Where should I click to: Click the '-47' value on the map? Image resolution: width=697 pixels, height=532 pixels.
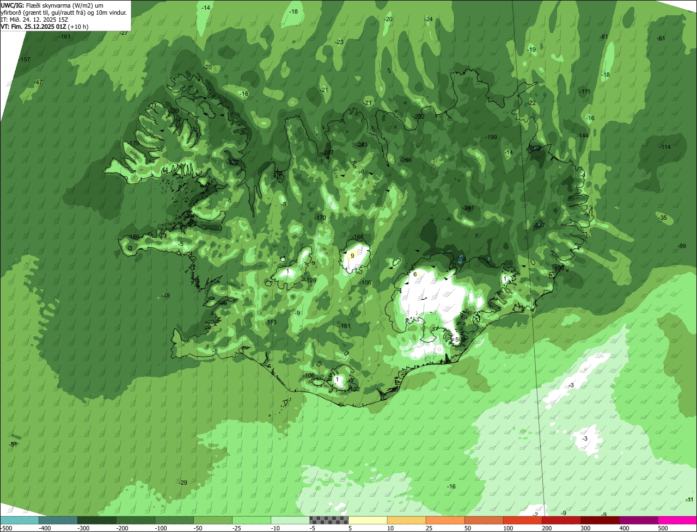point(38,82)
